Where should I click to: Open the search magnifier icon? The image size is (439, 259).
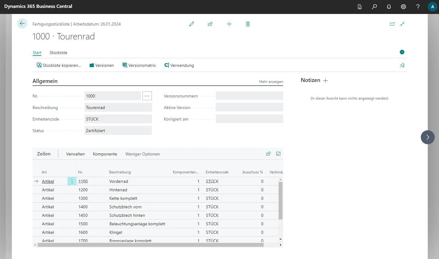click(374, 7)
